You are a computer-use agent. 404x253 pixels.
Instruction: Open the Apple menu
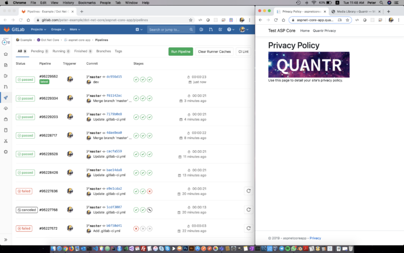(x=7, y=3)
